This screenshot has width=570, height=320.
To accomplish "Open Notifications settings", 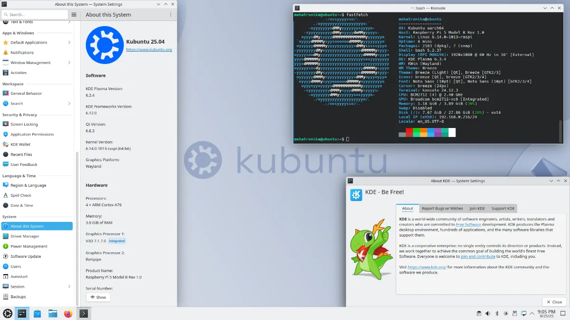I will [37, 53].
